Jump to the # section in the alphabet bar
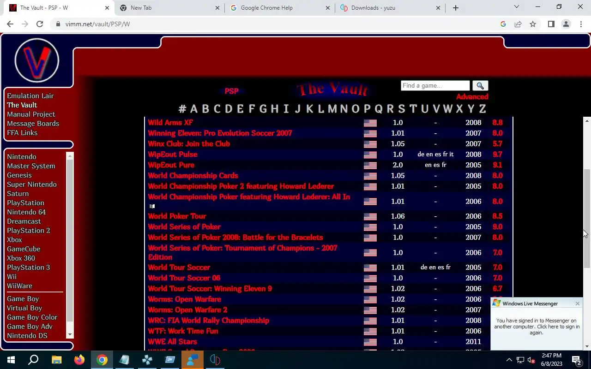This screenshot has width=591, height=369. pyautogui.click(x=182, y=109)
